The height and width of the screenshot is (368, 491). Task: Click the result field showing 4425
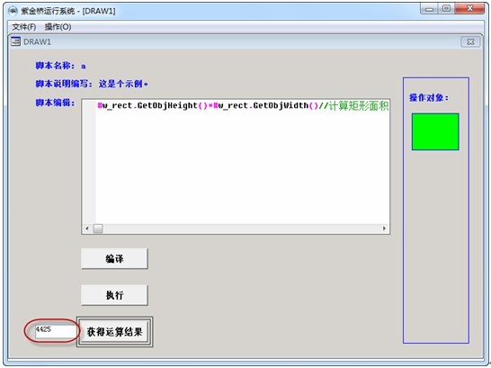[56, 331]
